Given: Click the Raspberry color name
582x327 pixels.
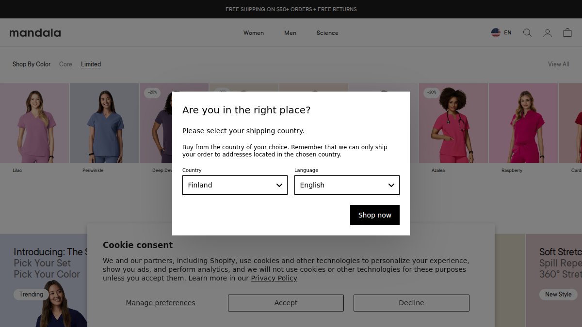Looking at the screenshot, I should click(x=512, y=171).
